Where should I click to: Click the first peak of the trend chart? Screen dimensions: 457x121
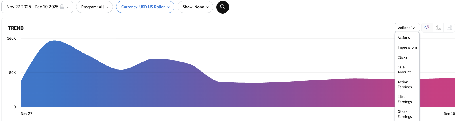[x=54, y=41]
